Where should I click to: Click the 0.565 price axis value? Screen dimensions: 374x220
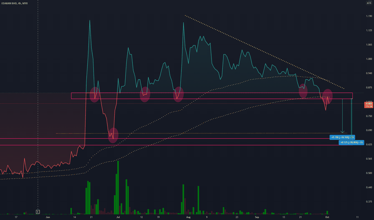(x=369, y=159)
